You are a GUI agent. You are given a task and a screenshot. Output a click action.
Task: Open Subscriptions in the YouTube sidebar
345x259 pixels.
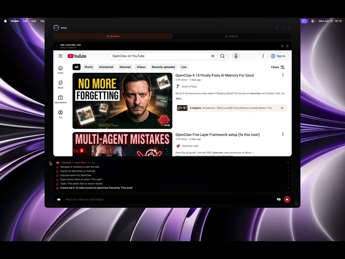coord(60,99)
